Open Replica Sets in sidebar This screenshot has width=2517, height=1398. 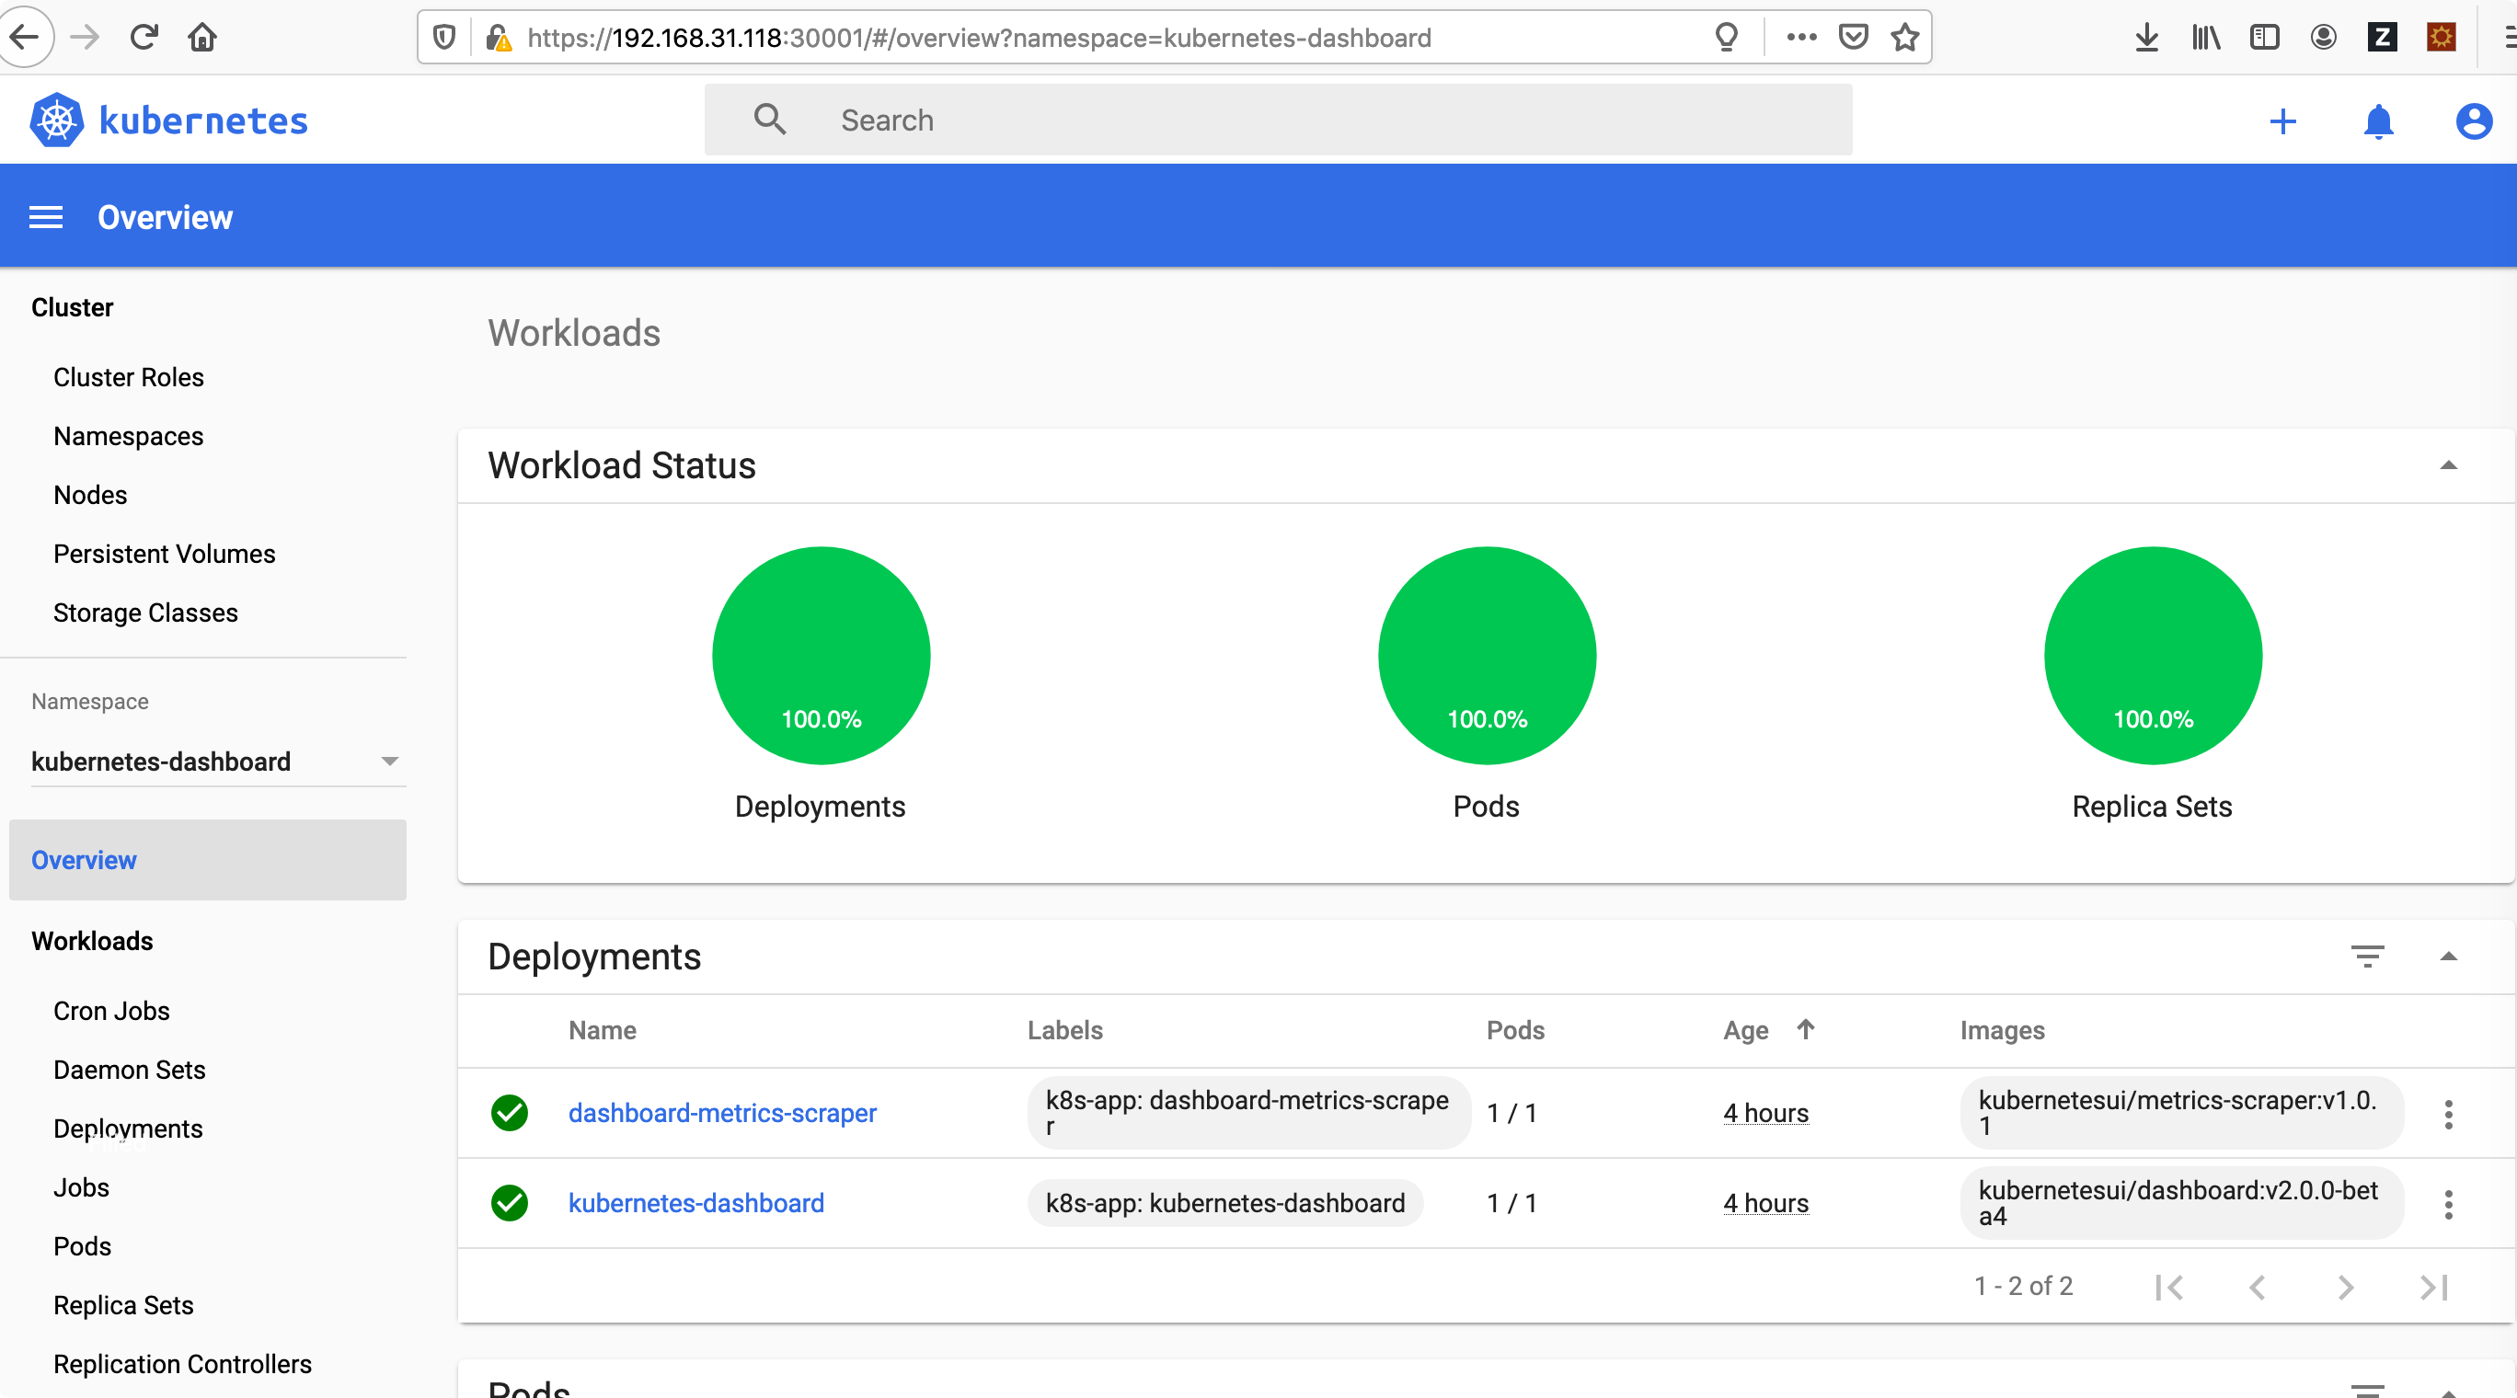click(x=123, y=1304)
